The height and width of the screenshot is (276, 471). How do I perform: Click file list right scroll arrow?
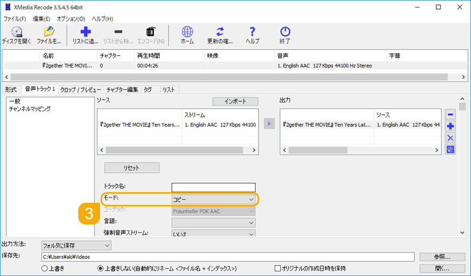(x=463, y=77)
